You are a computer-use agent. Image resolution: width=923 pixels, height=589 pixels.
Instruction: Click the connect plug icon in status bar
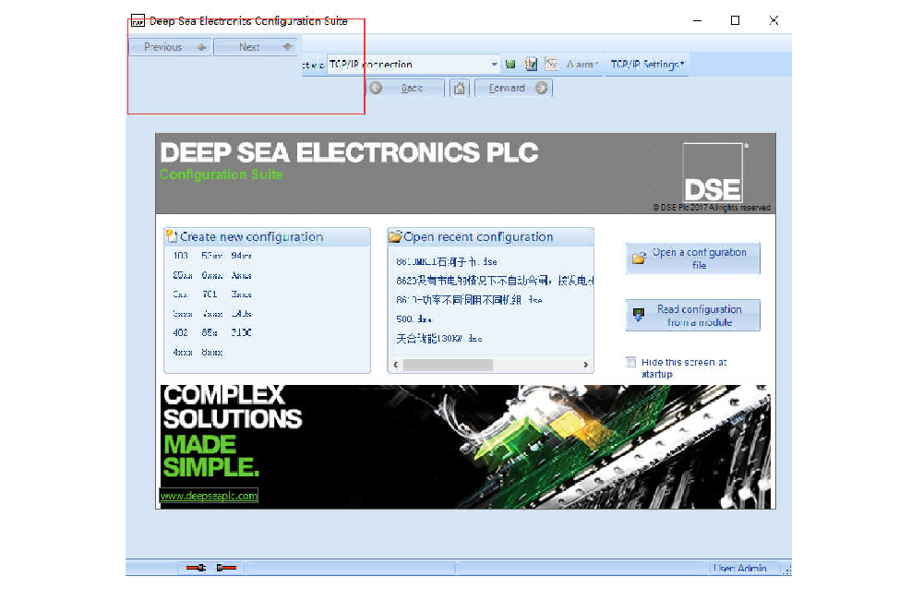pos(196,568)
